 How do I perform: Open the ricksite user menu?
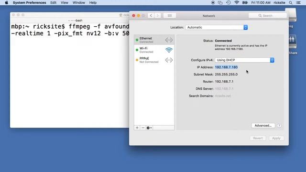(x=279, y=3)
